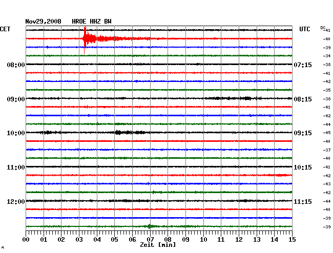Select the 09:00 CET time label

tap(16, 99)
